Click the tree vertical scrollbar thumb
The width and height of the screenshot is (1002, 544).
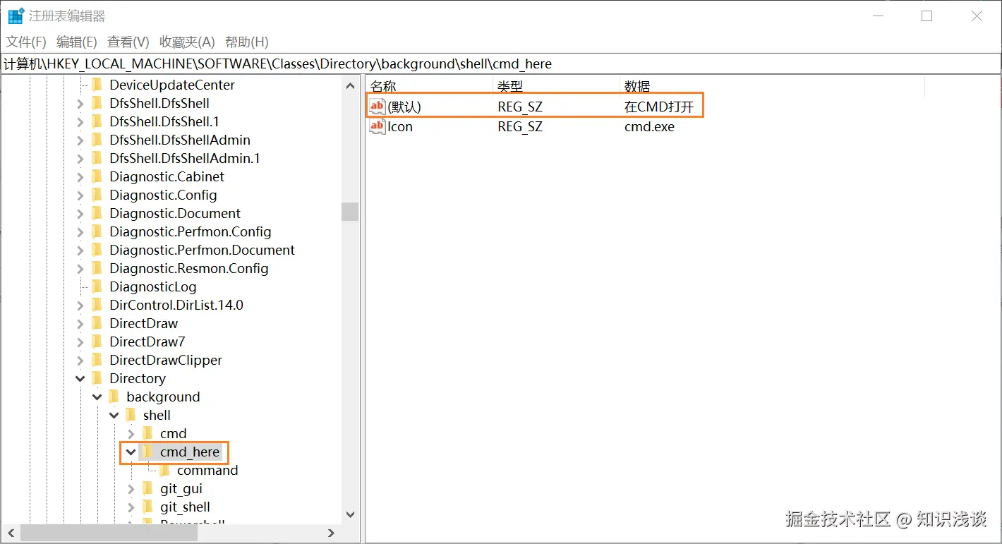pos(351,212)
